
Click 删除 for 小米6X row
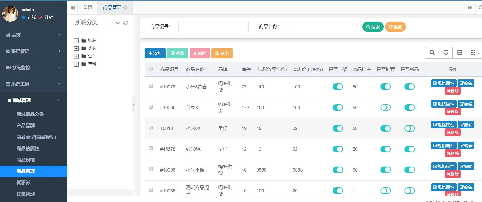(453, 132)
